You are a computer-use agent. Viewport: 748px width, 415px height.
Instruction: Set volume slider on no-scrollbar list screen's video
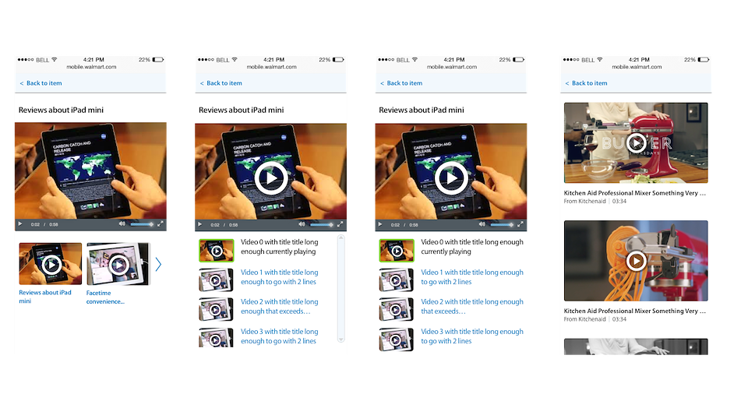click(502, 224)
